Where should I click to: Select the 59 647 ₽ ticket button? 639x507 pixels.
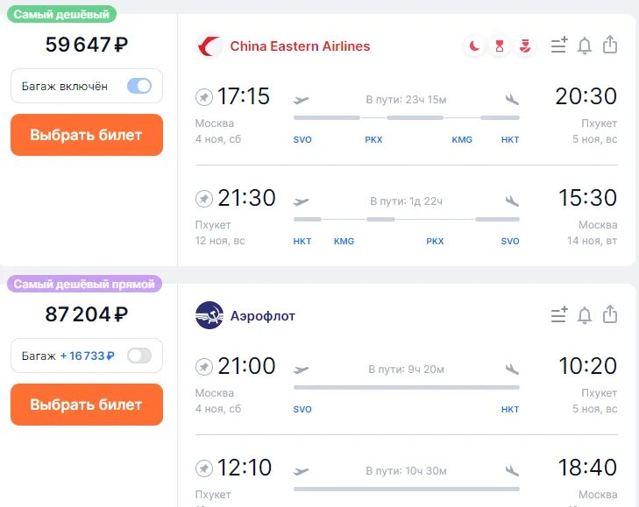point(87,135)
